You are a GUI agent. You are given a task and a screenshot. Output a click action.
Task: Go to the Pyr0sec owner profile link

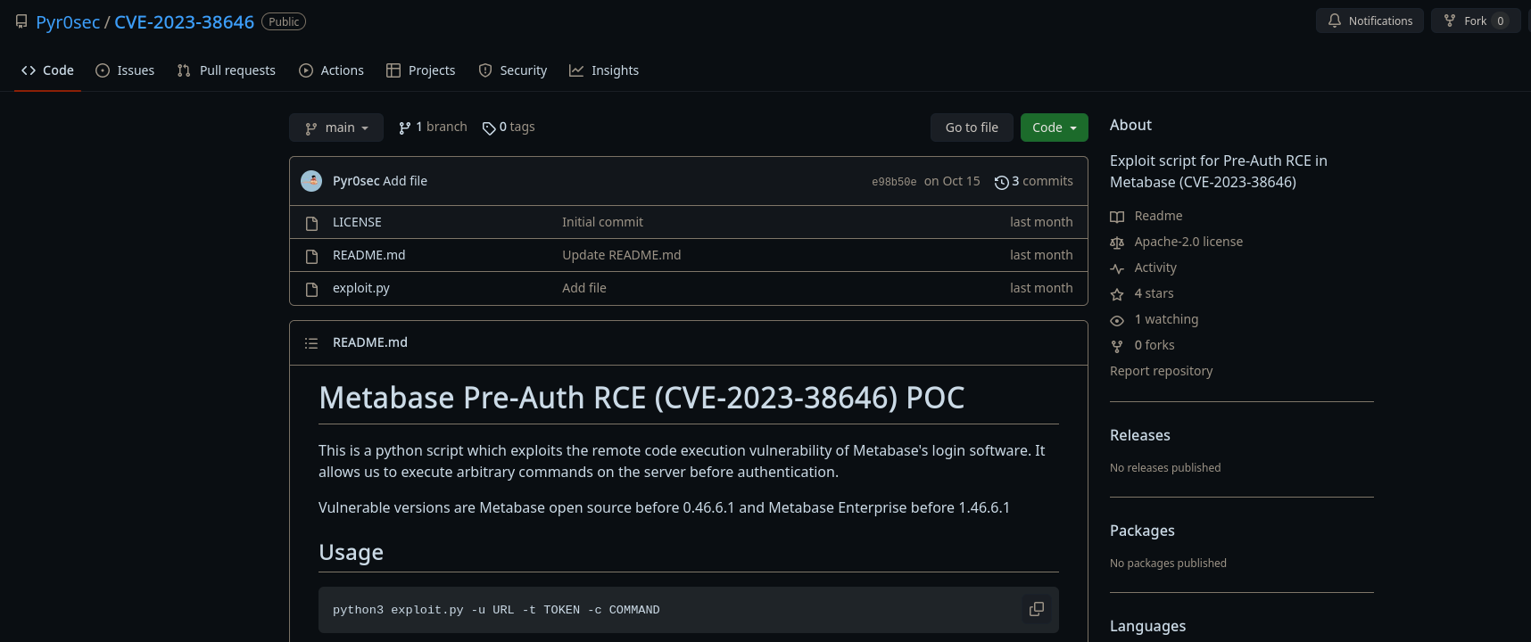point(68,22)
